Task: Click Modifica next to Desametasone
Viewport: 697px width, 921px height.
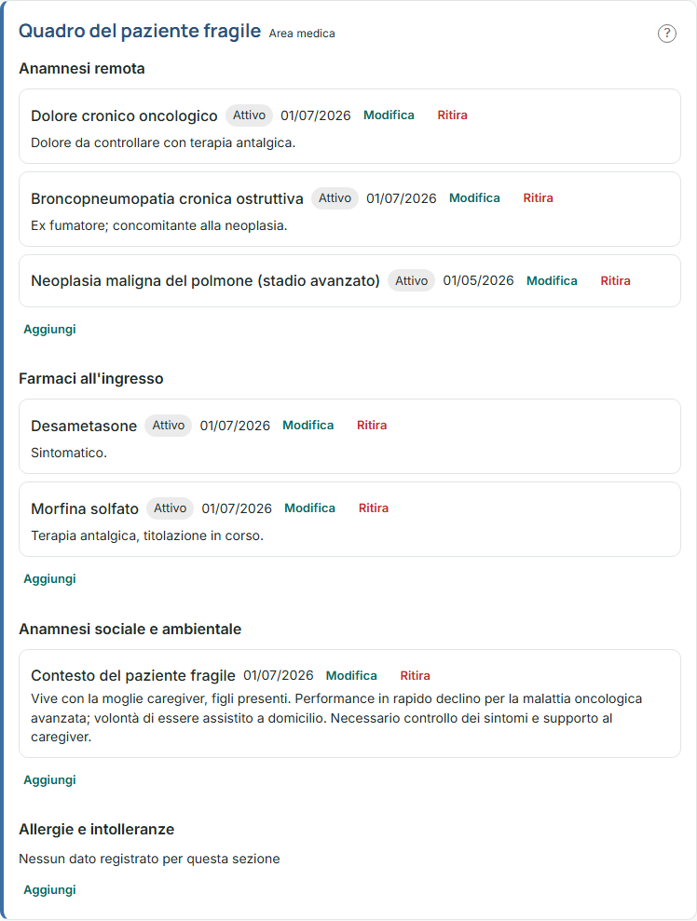Action: pyautogui.click(x=307, y=426)
